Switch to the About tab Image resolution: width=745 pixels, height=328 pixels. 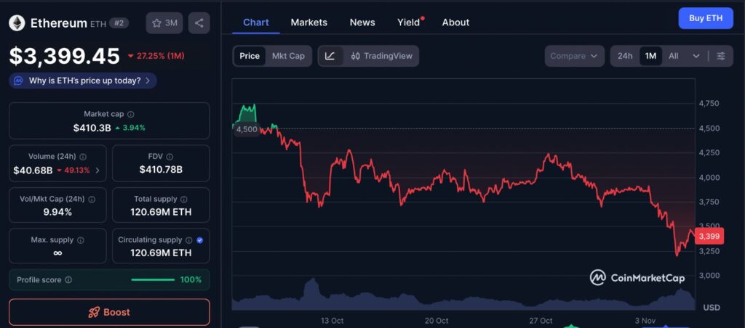pos(455,22)
